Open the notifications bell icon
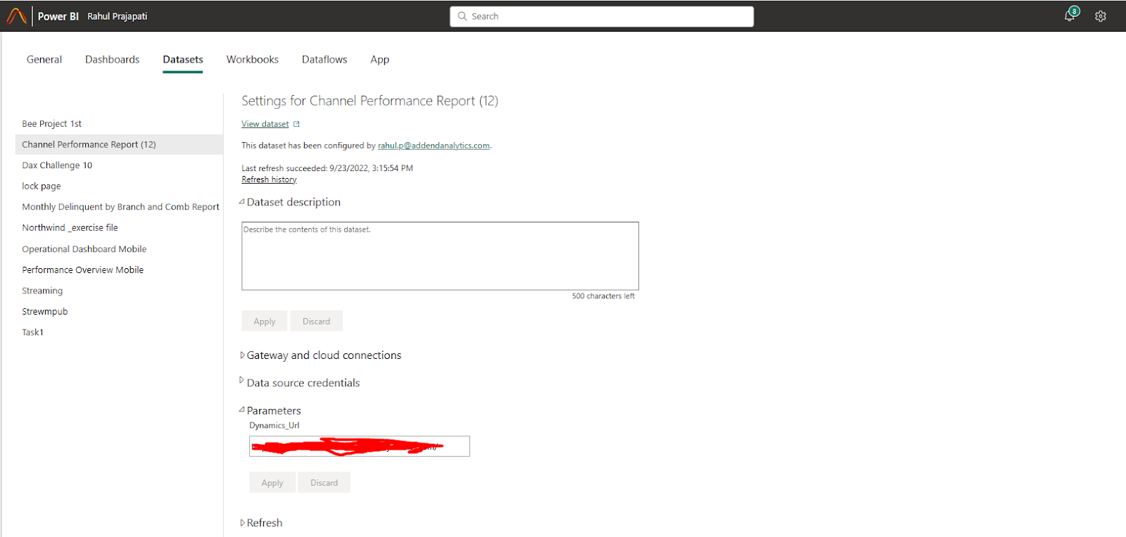The image size is (1126, 537). tap(1070, 15)
